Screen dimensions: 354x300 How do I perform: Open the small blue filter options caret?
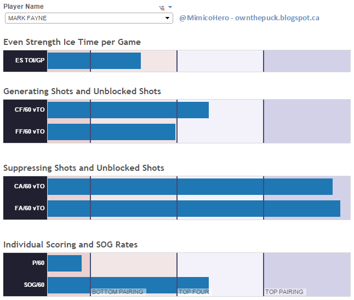170,8
